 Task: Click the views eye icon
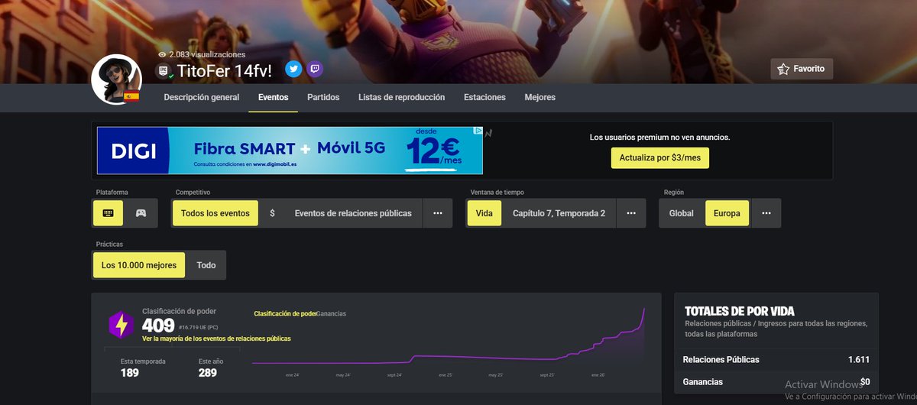[x=162, y=55]
